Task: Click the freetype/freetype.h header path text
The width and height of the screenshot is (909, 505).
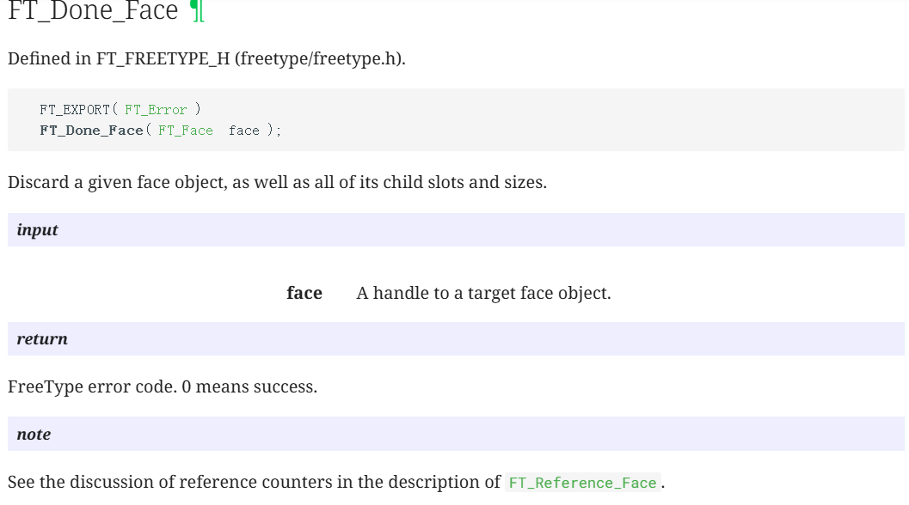Action: tap(319, 58)
